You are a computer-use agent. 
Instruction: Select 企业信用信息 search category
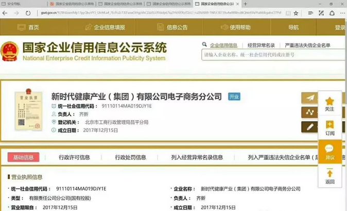pyautogui.click(x=223, y=45)
